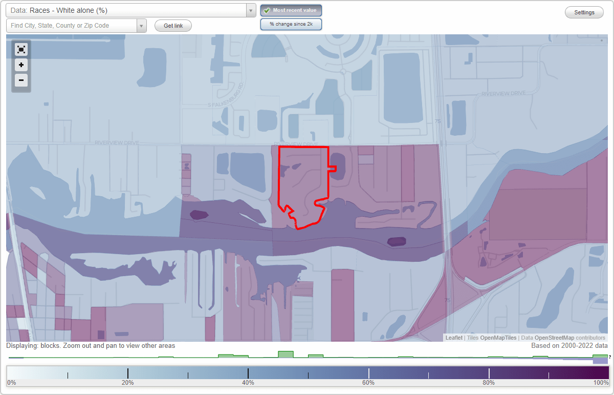The height and width of the screenshot is (395, 614).
Task: Zoom in using the plus icon
Action: coord(21,65)
